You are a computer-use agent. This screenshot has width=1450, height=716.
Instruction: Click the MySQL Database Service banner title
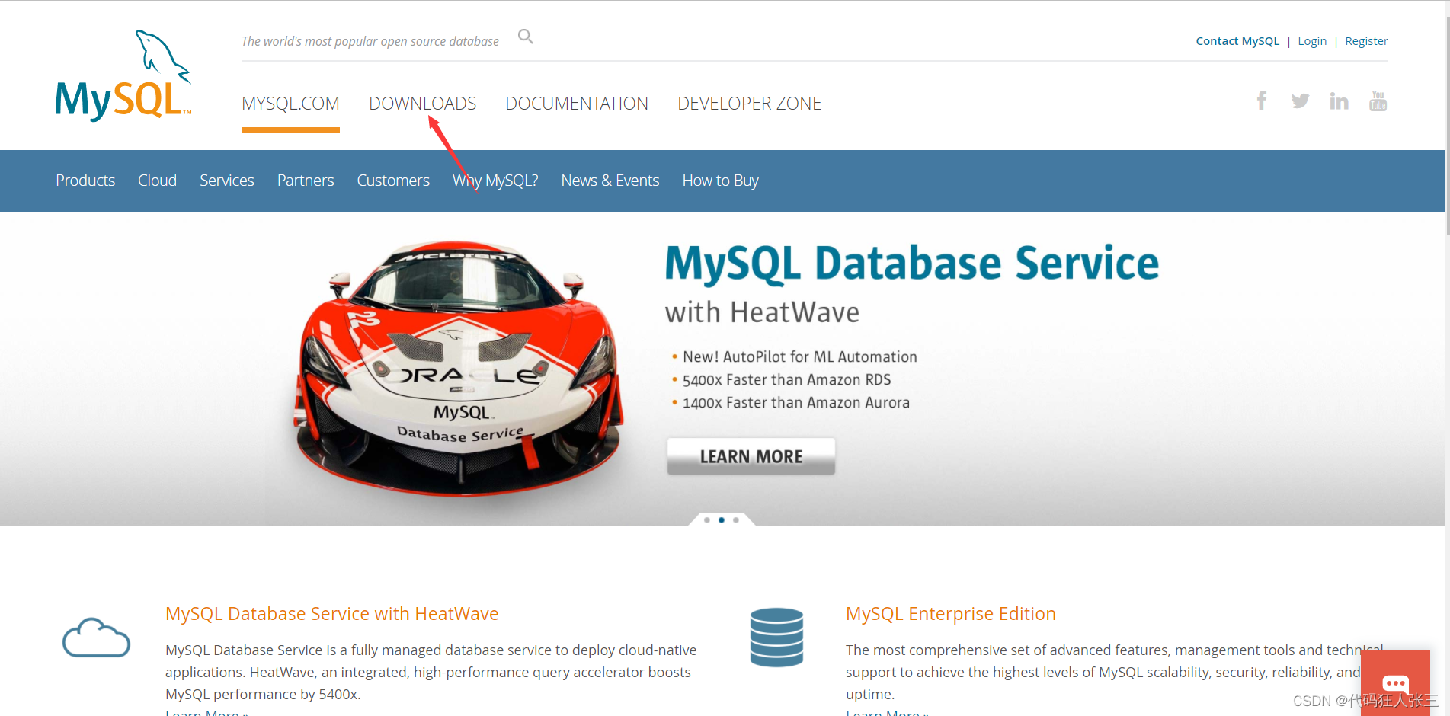[x=912, y=264]
